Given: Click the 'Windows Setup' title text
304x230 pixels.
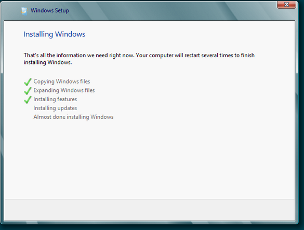Looking at the screenshot, I should point(50,10).
